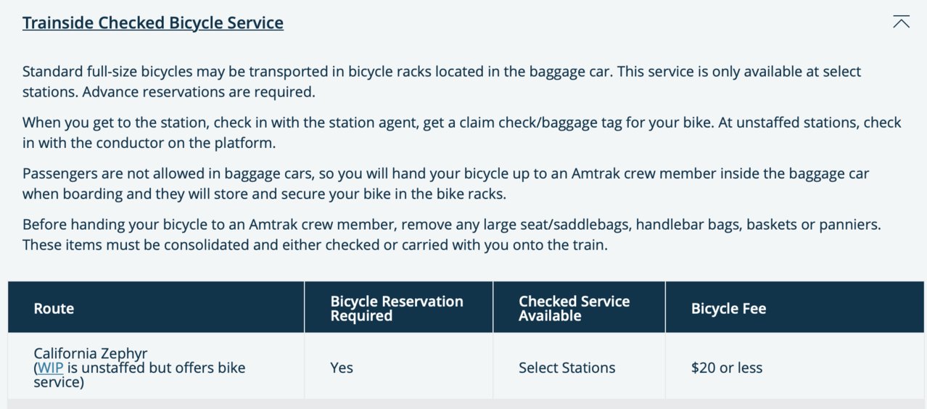Image resolution: width=927 pixels, height=409 pixels.
Task: Click the text about conductor on the platform
Action: [149, 143]
